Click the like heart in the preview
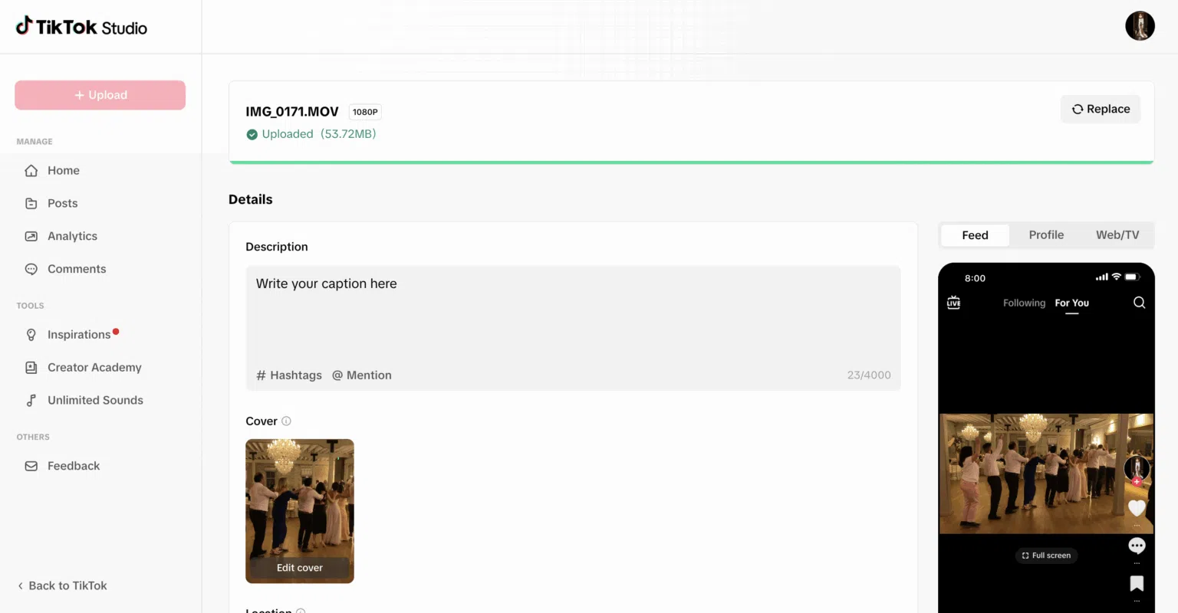1178x613 pixels. tap(1137, 508)
